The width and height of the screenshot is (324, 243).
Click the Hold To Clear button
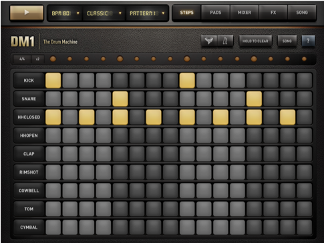pyautogui.click(x=255, y=41)
